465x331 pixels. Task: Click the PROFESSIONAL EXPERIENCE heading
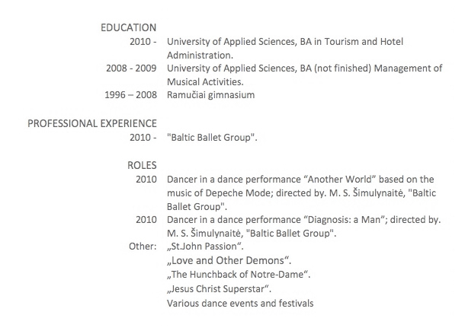(x=92, y=123)
